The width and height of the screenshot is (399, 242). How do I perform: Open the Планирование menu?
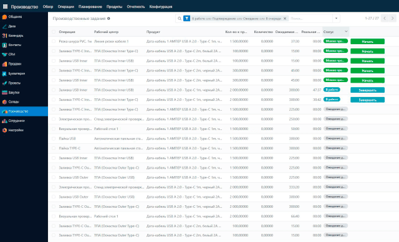click(x=90, y=7)
